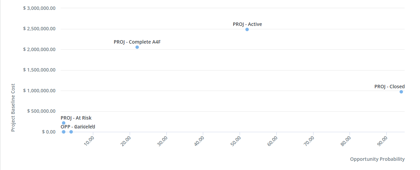Click the $ 3,000,000.00 y-axis label
Image resolution: width=420 pixels, height=170 pixels.
(39, 8)
